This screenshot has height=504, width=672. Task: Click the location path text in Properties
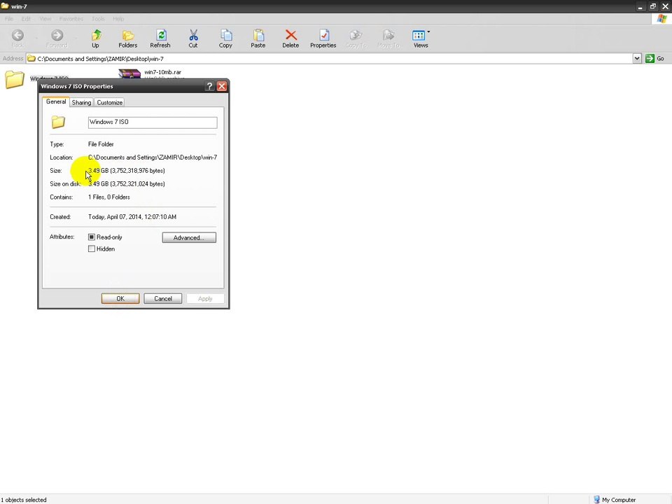[153, 157]
